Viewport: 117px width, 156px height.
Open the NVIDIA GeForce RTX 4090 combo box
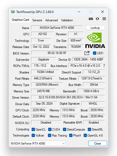(38, 144)
